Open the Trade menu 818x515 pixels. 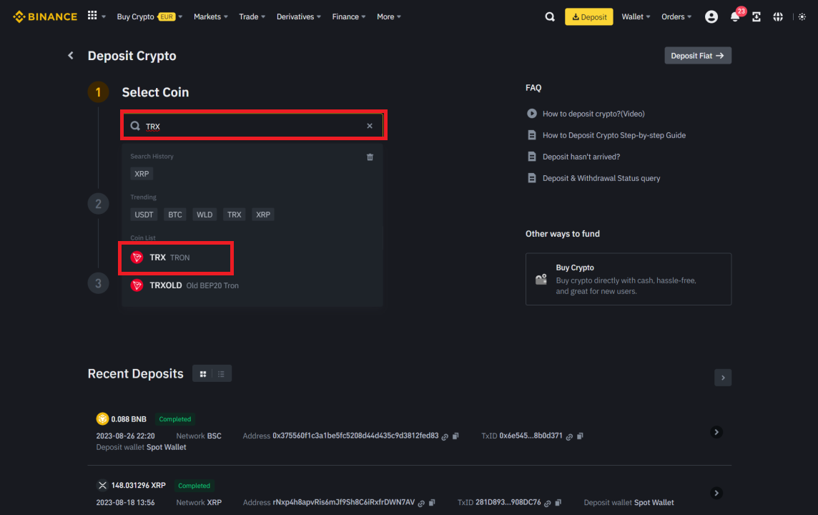click(x=252, y=16)
